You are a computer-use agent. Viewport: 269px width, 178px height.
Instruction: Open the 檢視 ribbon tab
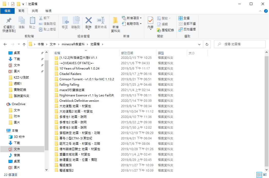(48, 11)
